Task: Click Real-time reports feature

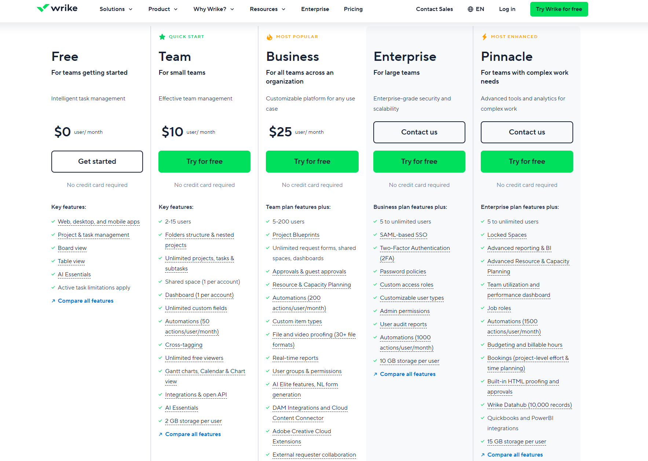Action: point(295,358)
